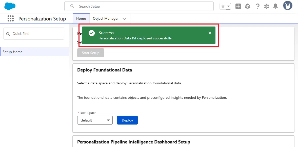Viewport: 298px width, 147px height.
Task: Click the magnifier icon in Search Setup
Action: click(72, 6)
